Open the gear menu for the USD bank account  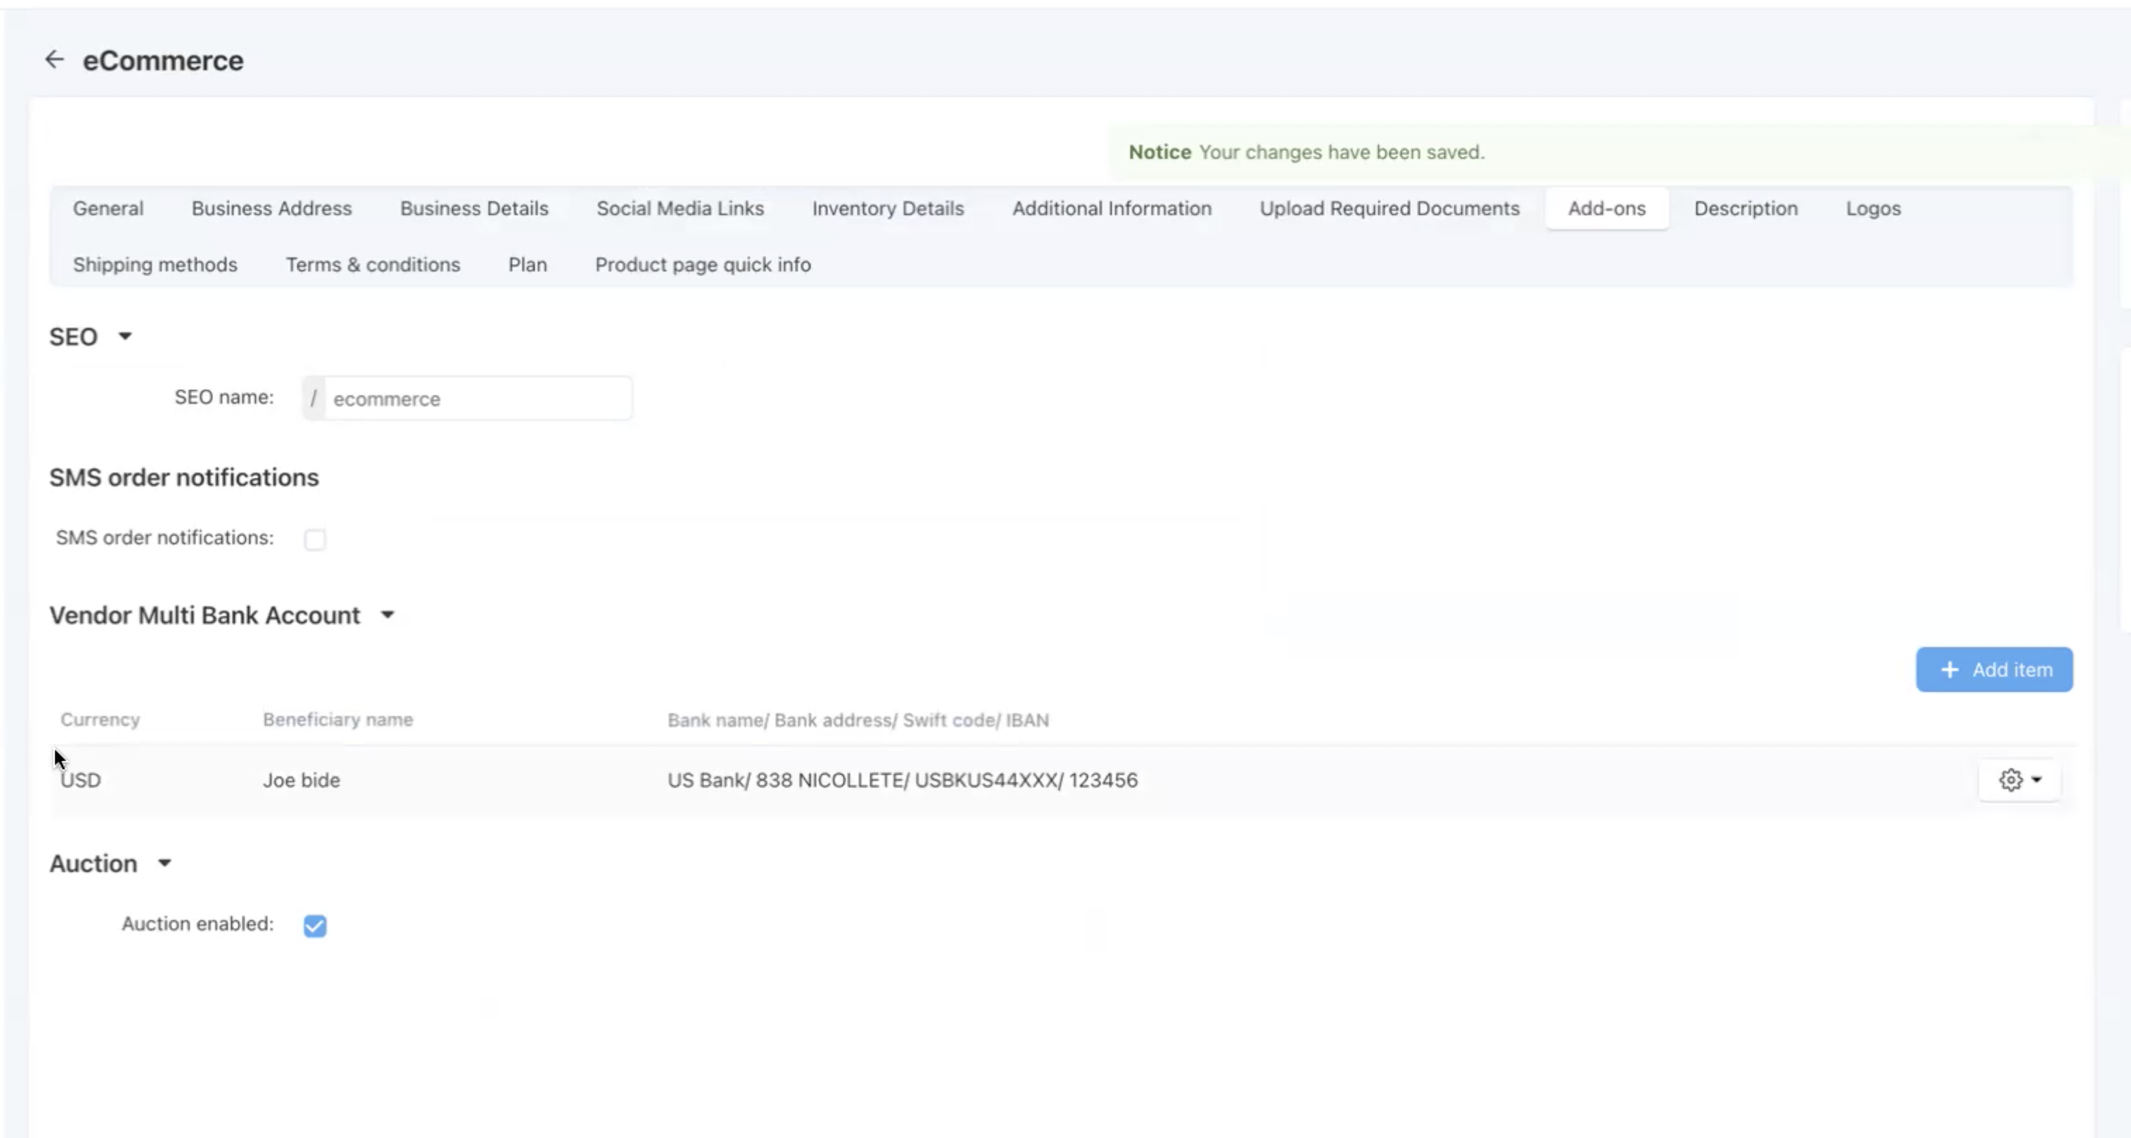pos(2019,780)
